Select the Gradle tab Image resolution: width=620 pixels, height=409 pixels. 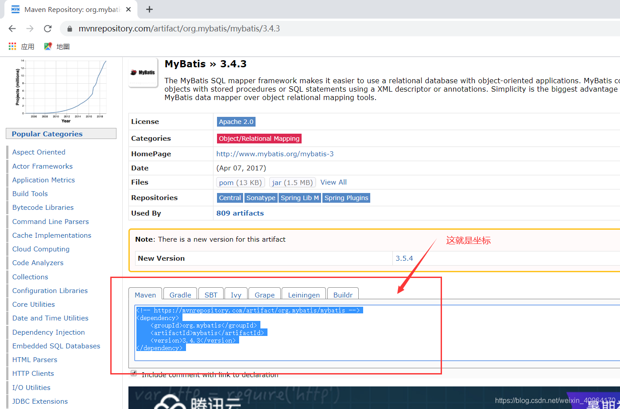[180, 295]
